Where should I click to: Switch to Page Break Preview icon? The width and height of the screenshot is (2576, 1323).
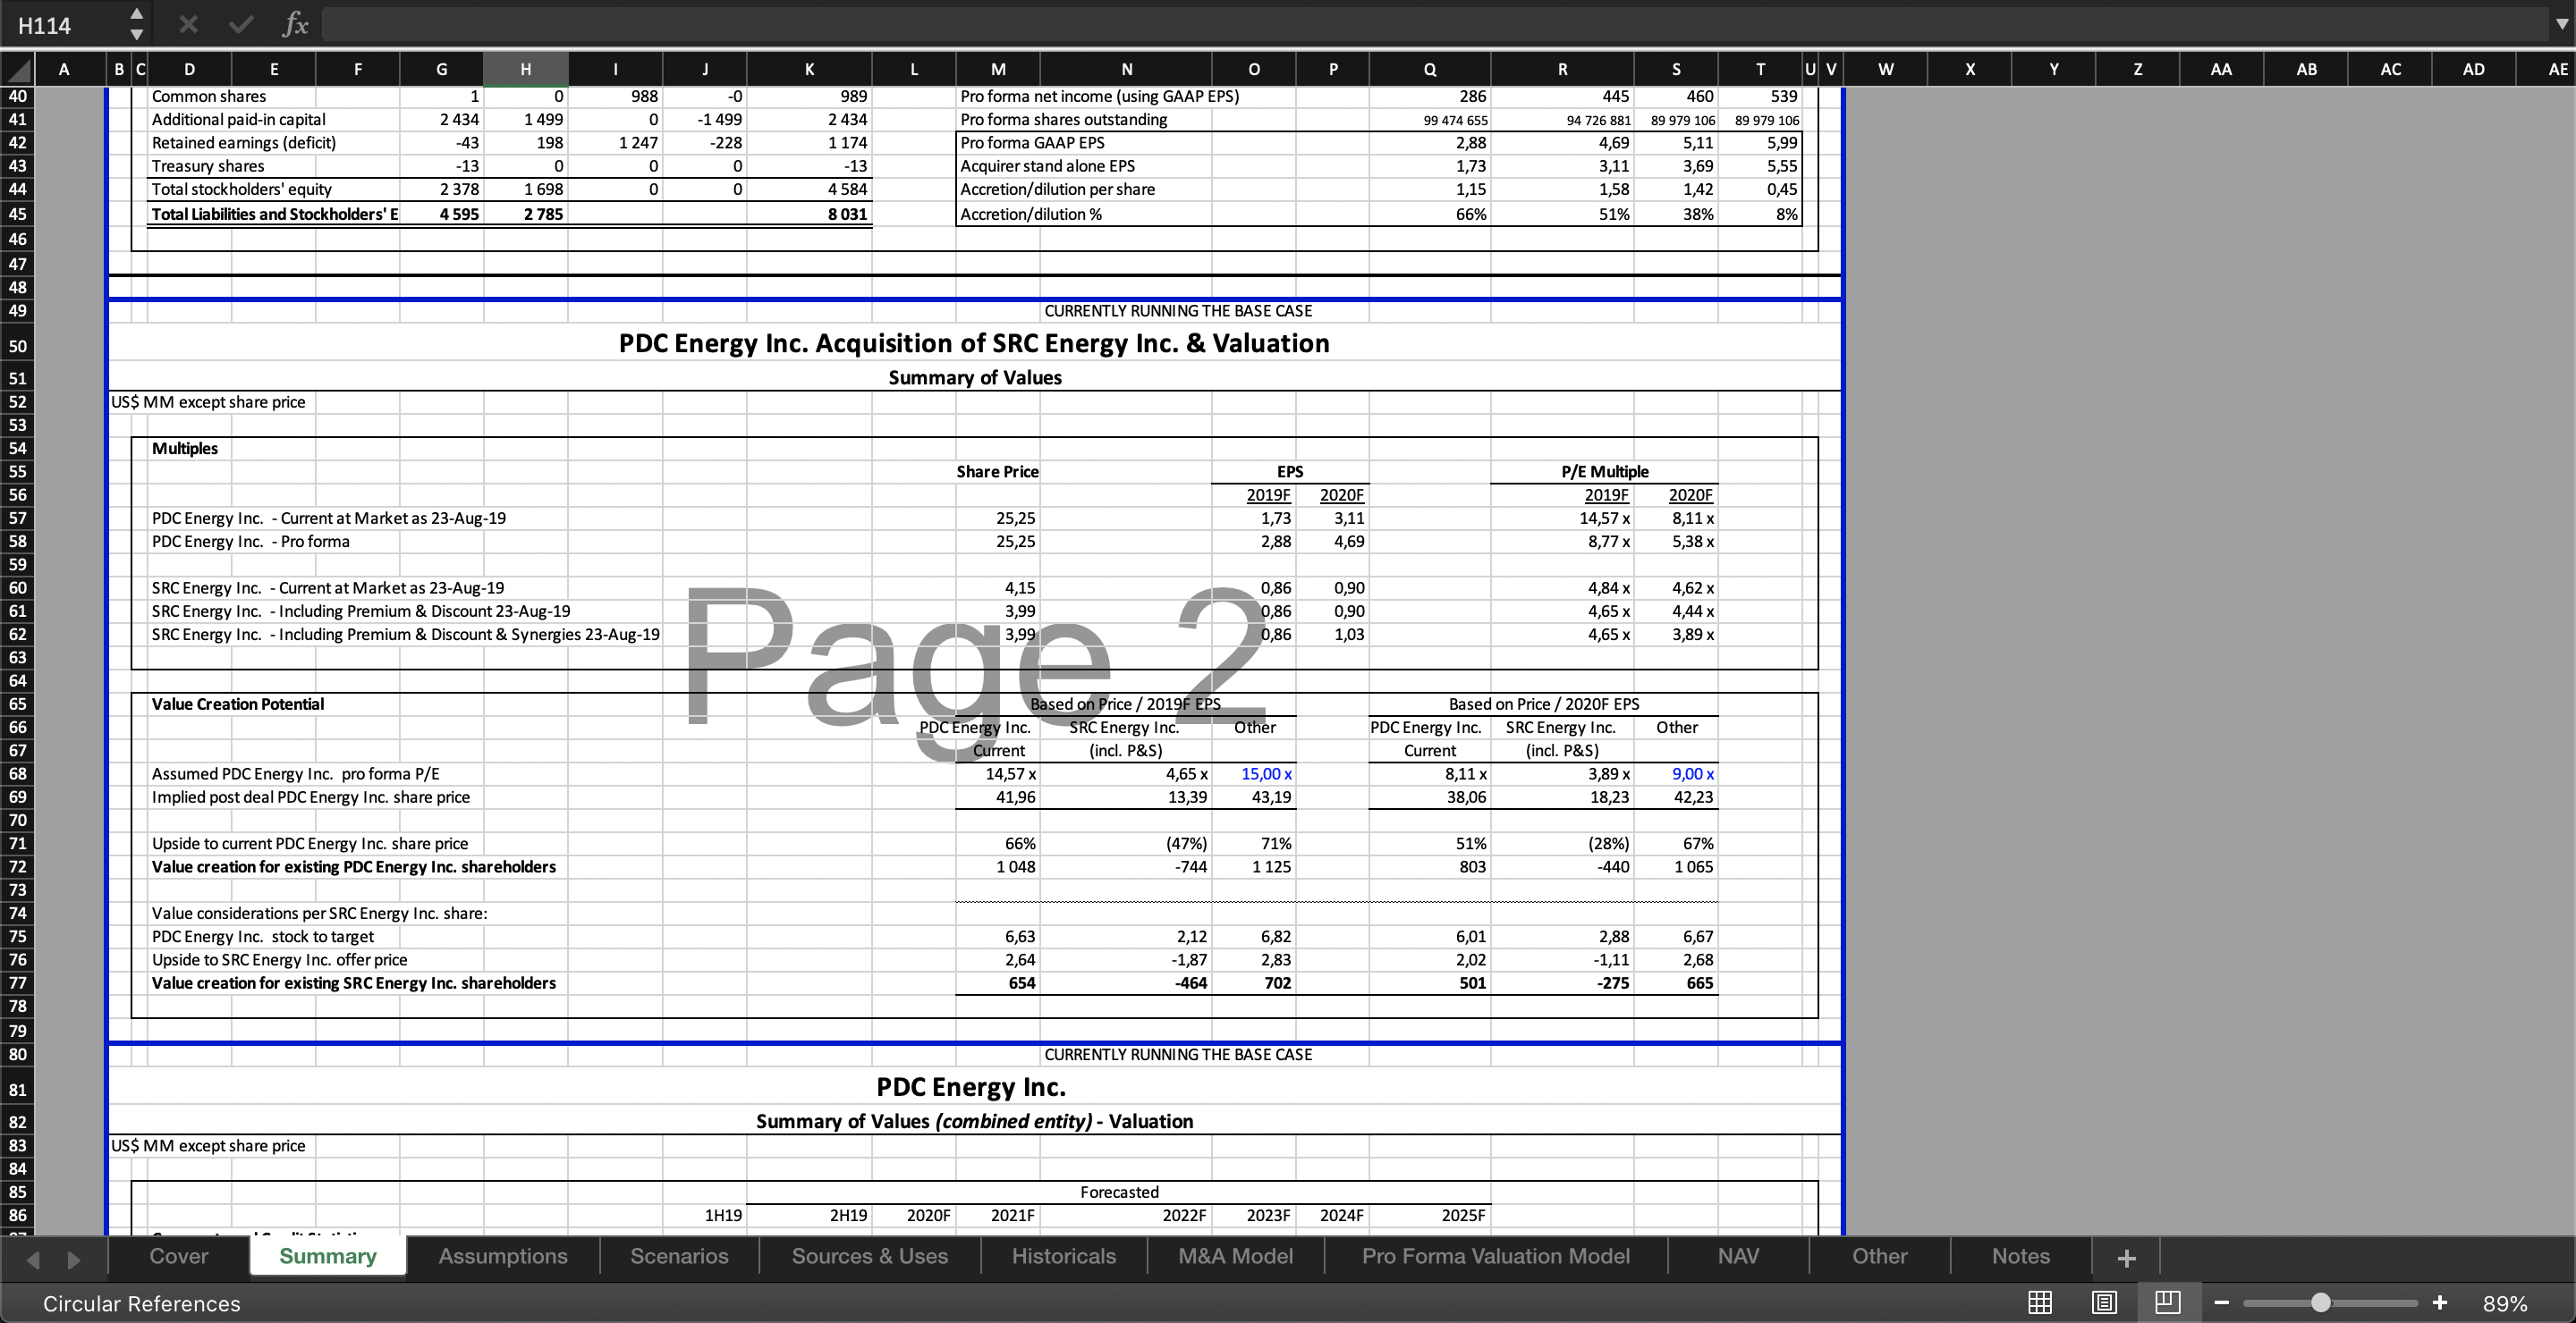coord(2167,1303)
